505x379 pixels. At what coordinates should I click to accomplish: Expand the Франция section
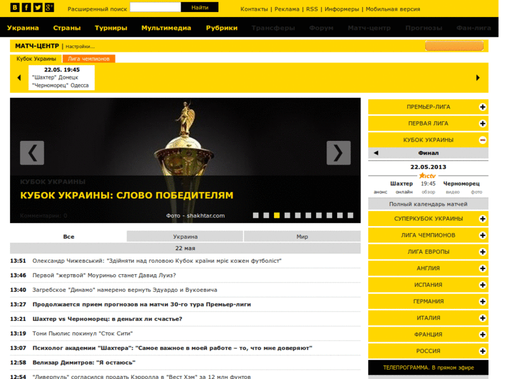[x=482, y=335]
